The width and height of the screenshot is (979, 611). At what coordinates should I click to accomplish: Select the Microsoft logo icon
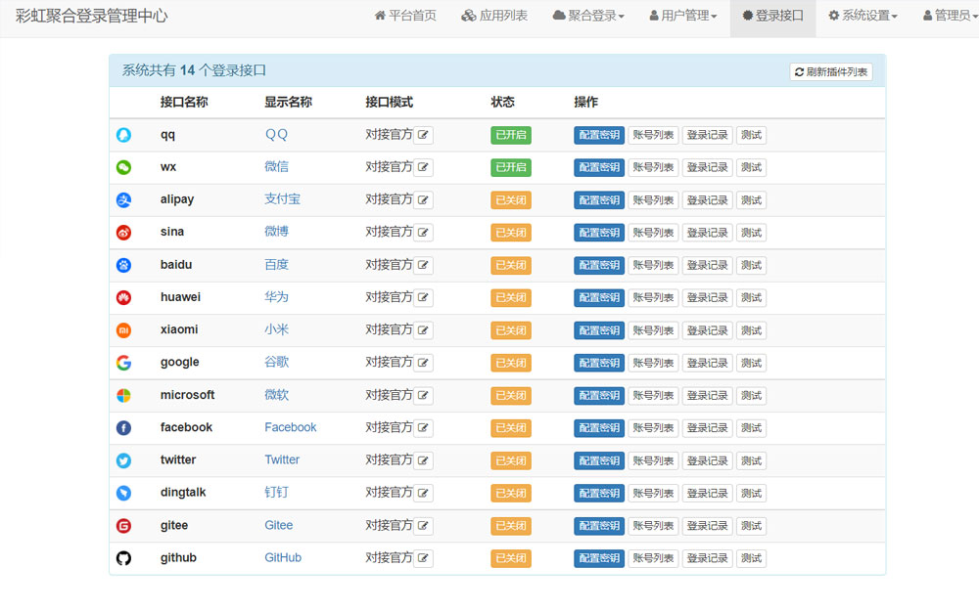point(123,395)
